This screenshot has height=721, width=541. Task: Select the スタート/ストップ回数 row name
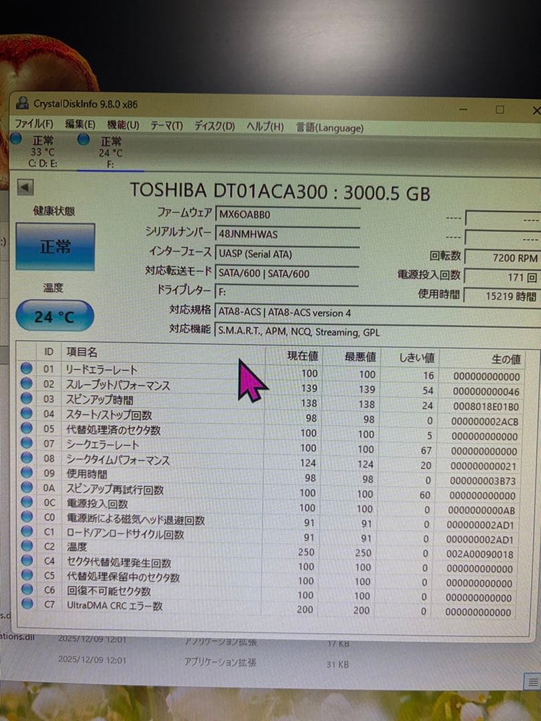(109, 415)
